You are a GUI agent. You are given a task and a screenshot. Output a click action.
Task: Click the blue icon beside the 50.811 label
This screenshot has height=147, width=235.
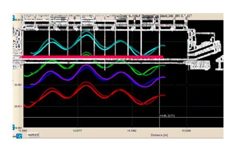(x=14, y=18)
